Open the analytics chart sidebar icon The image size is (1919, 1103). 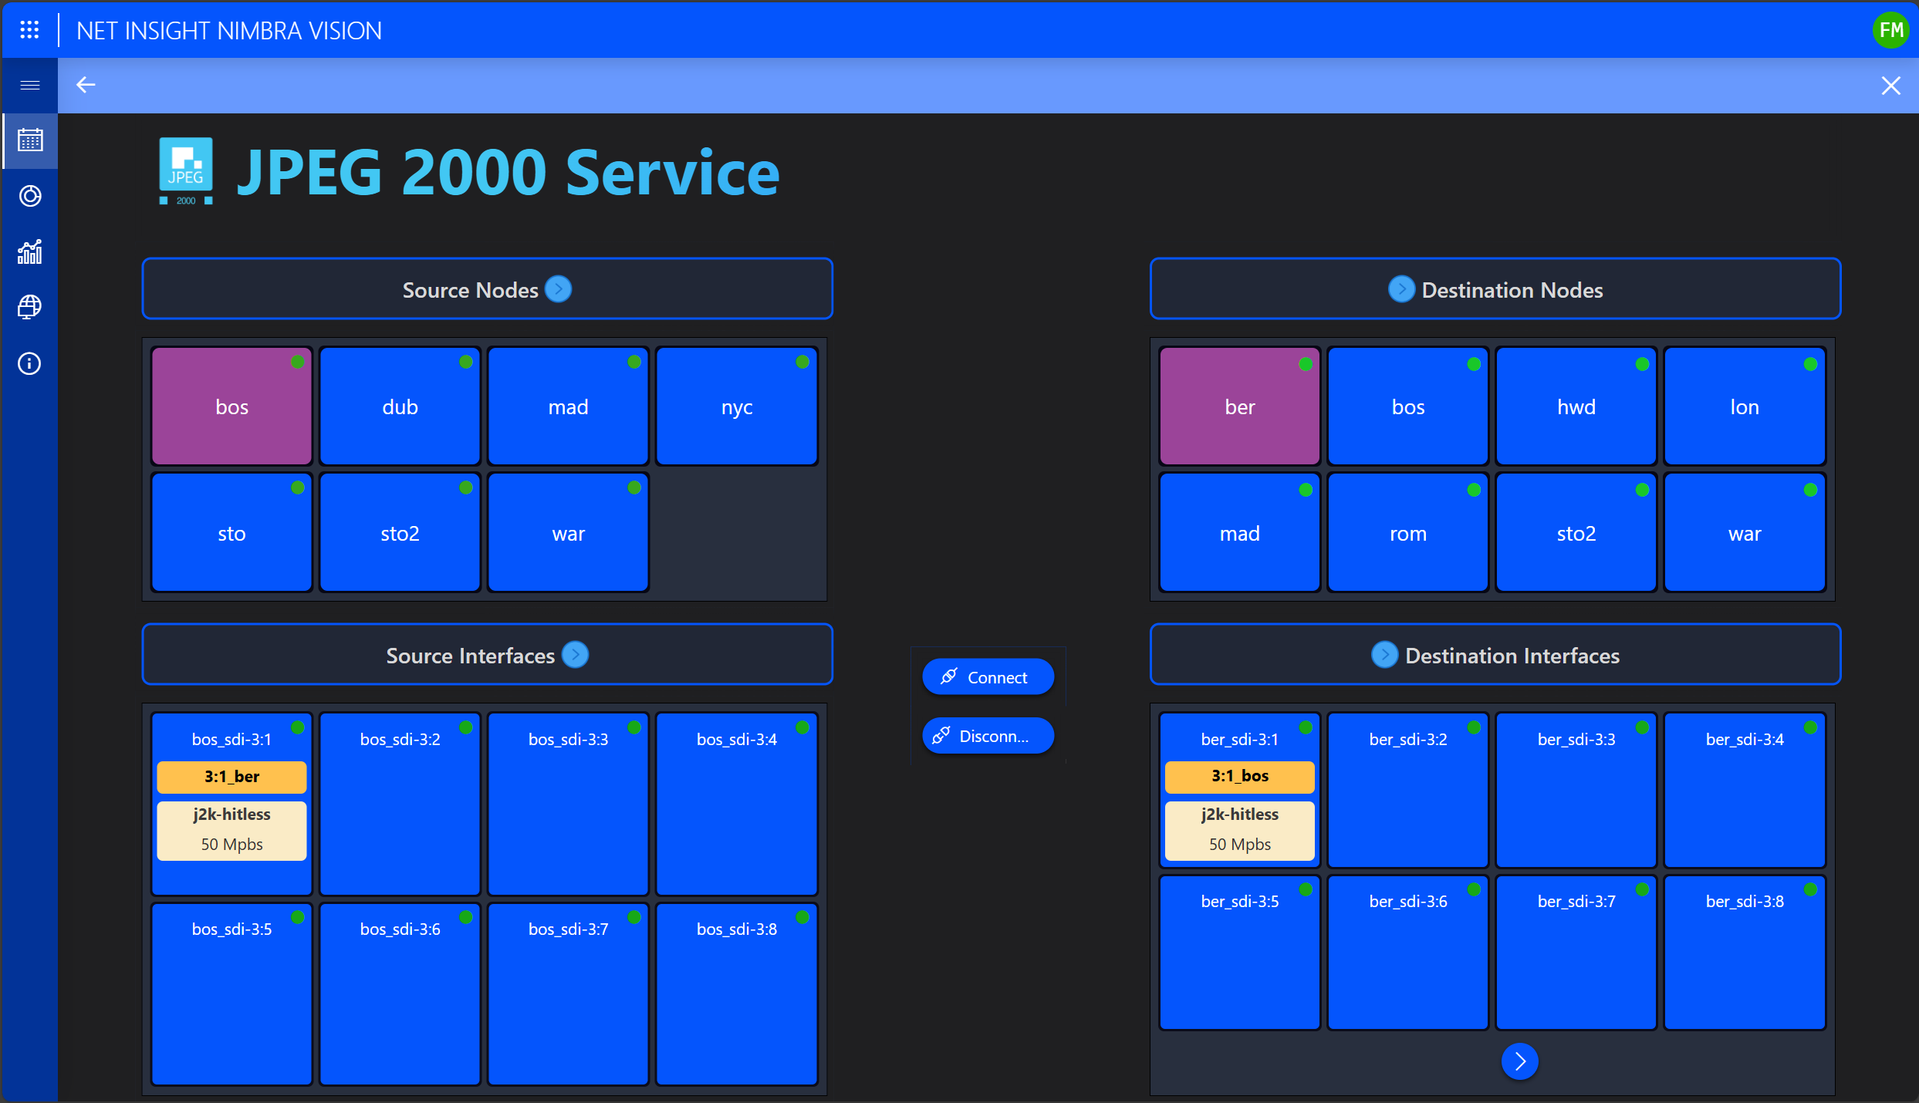29,251
